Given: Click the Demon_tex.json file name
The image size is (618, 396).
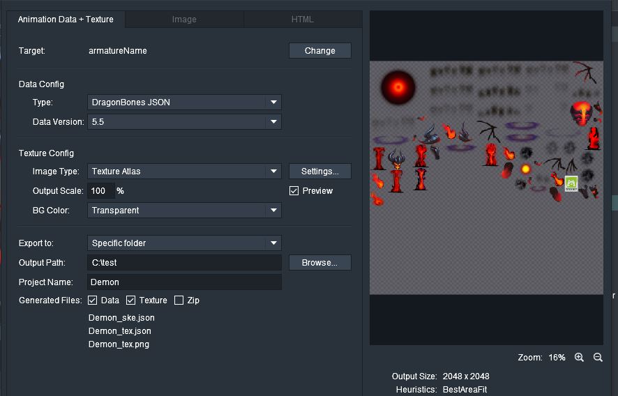Looking at the screenshot, I should tap(120, 331).
